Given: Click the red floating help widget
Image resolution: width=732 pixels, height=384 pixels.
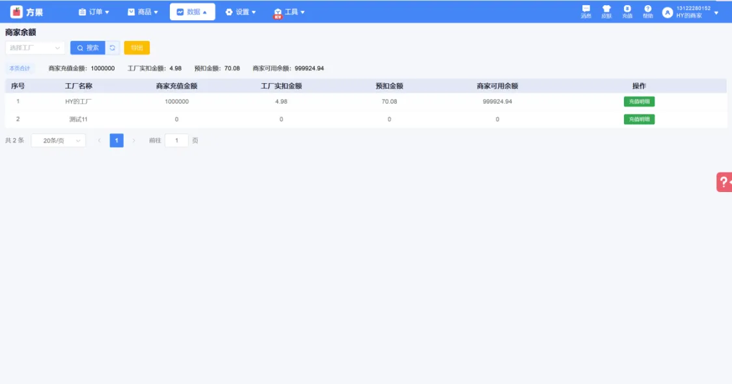Looking at the screenshot, I should tap(725, 182).
